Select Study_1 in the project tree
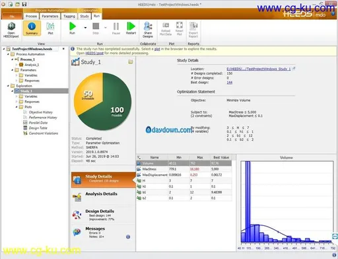Image resolution: width=338 pixels, height=259 pixels. [x=26, y=91]
